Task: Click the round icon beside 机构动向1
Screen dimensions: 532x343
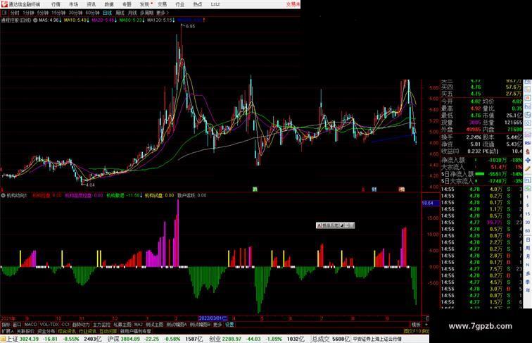Action: pos(4,196)
